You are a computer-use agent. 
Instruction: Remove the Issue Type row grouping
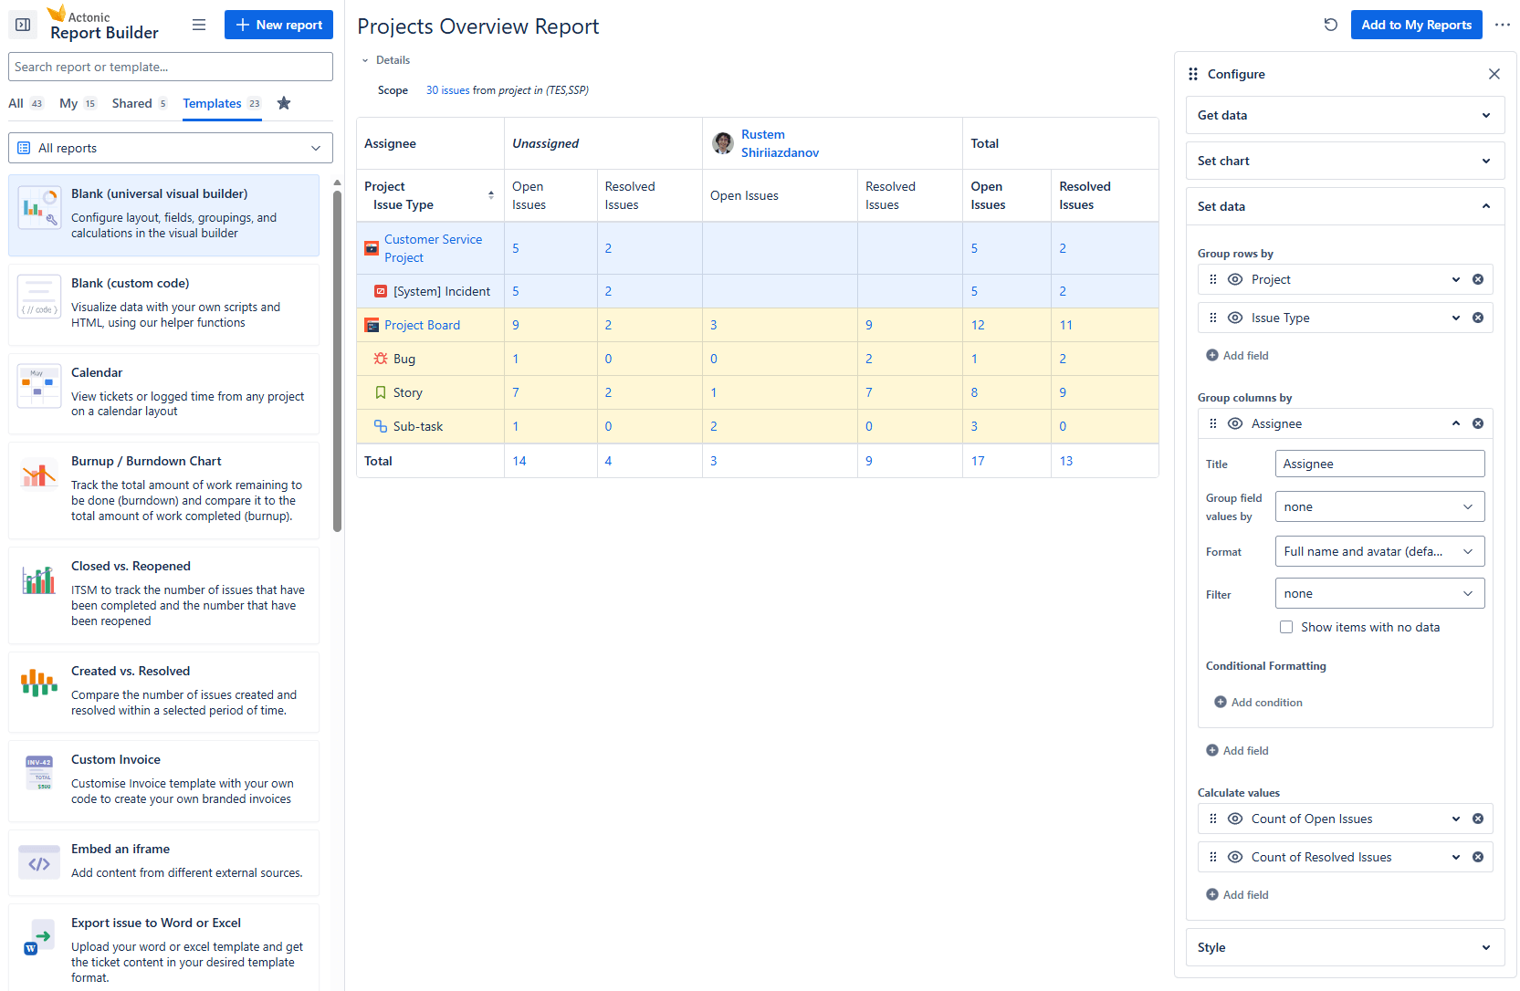pyautogui.click(x=1479, y=318)
